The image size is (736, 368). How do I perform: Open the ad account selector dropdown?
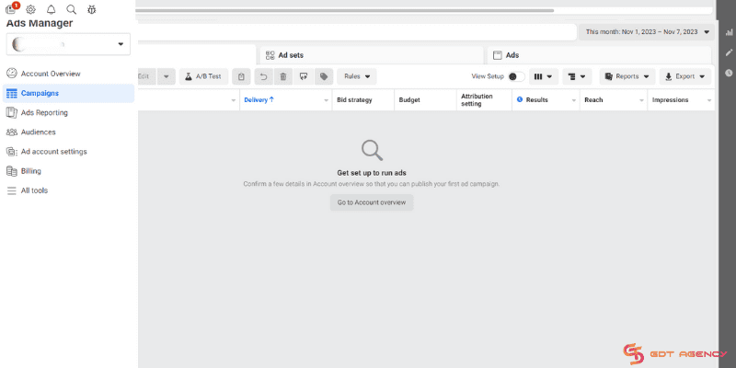[68, 44]
